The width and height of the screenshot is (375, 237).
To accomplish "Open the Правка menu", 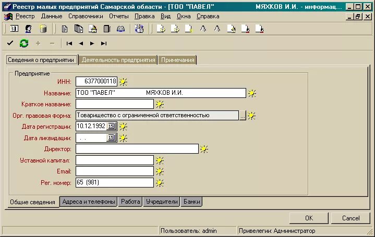I will coord(144,17).
